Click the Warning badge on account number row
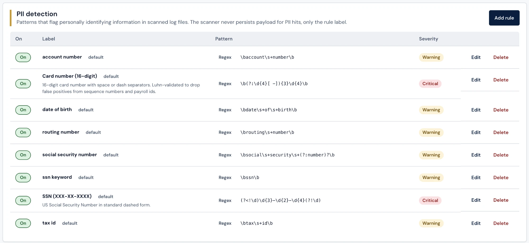Screen dimensions: 529x243 431,57
